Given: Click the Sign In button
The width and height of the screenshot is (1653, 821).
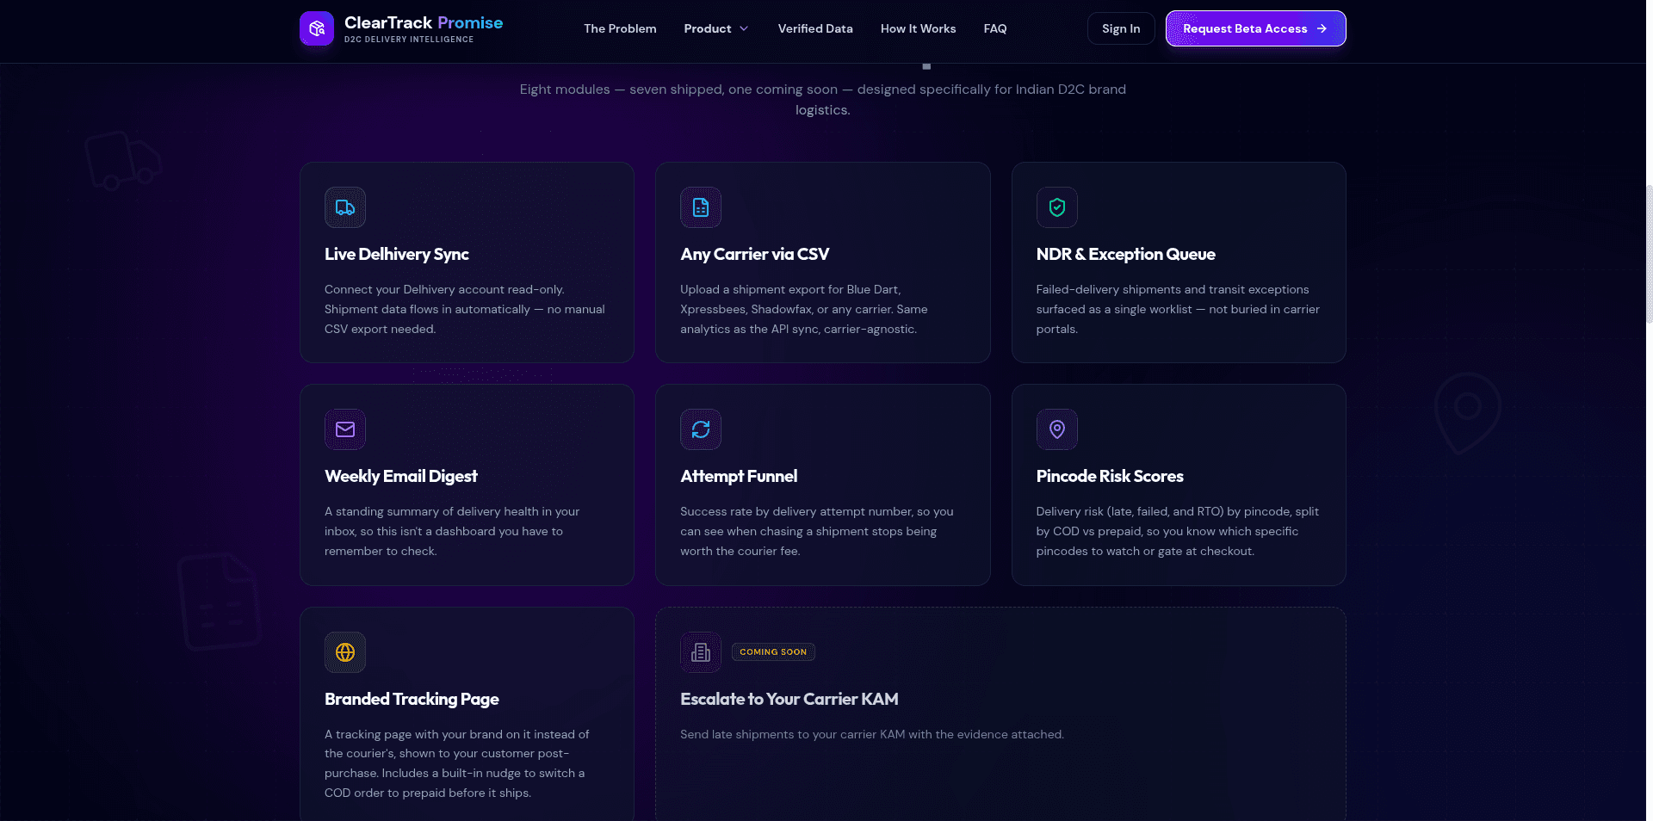Looking at the screenshot, I should [x=1121, y=28].
